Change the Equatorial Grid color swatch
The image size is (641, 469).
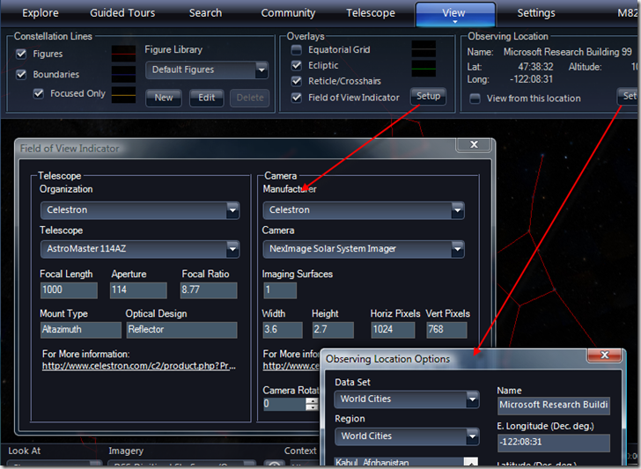tap(424, 49)
